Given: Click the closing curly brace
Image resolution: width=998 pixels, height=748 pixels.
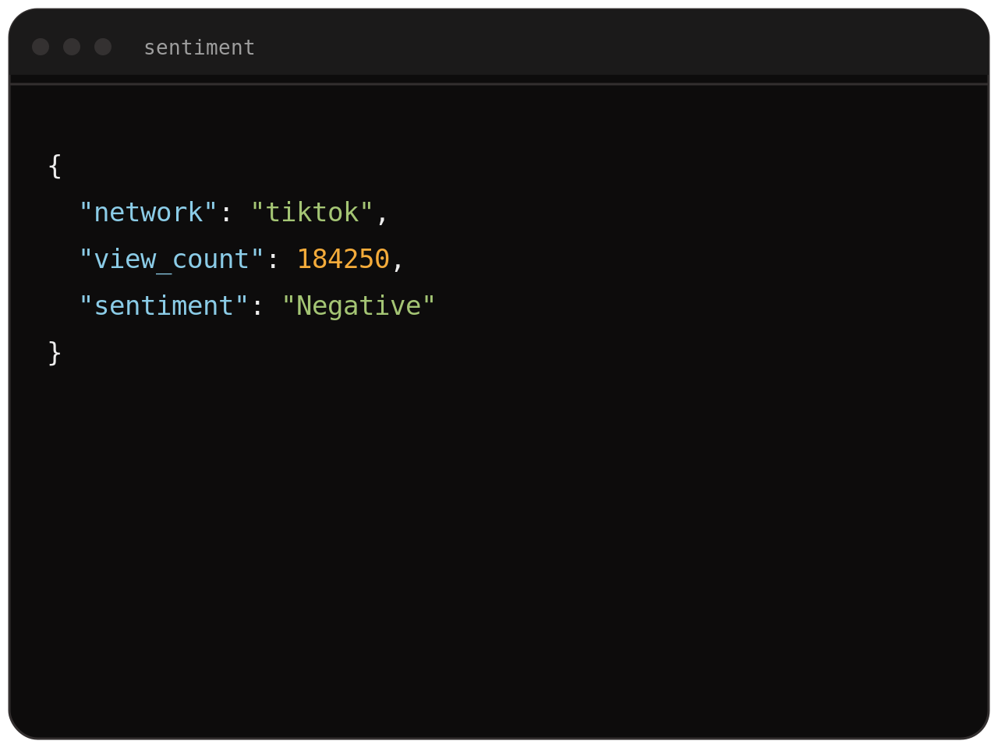Looking at the screenshot, I should [x=55, y=352].
